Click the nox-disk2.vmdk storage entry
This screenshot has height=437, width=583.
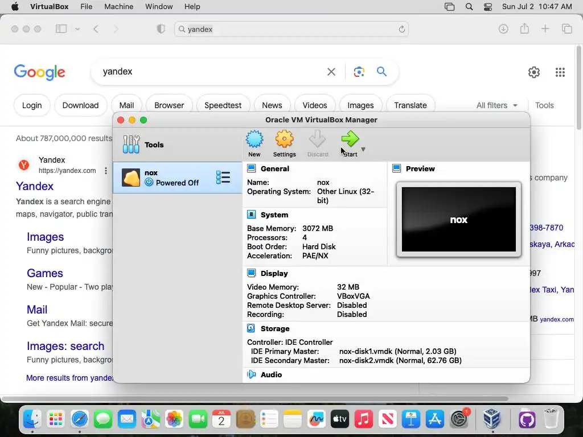tap(400, 360)
